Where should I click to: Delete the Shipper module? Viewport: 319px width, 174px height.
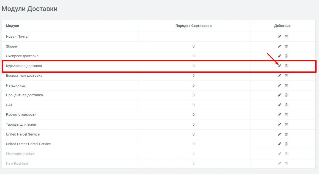[286, 46]
